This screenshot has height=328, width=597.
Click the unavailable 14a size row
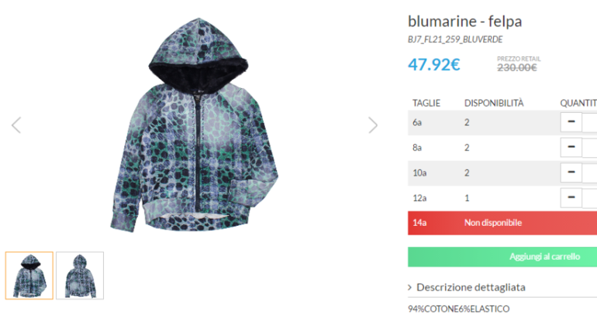pyautogui.click(x=502, y=223)
